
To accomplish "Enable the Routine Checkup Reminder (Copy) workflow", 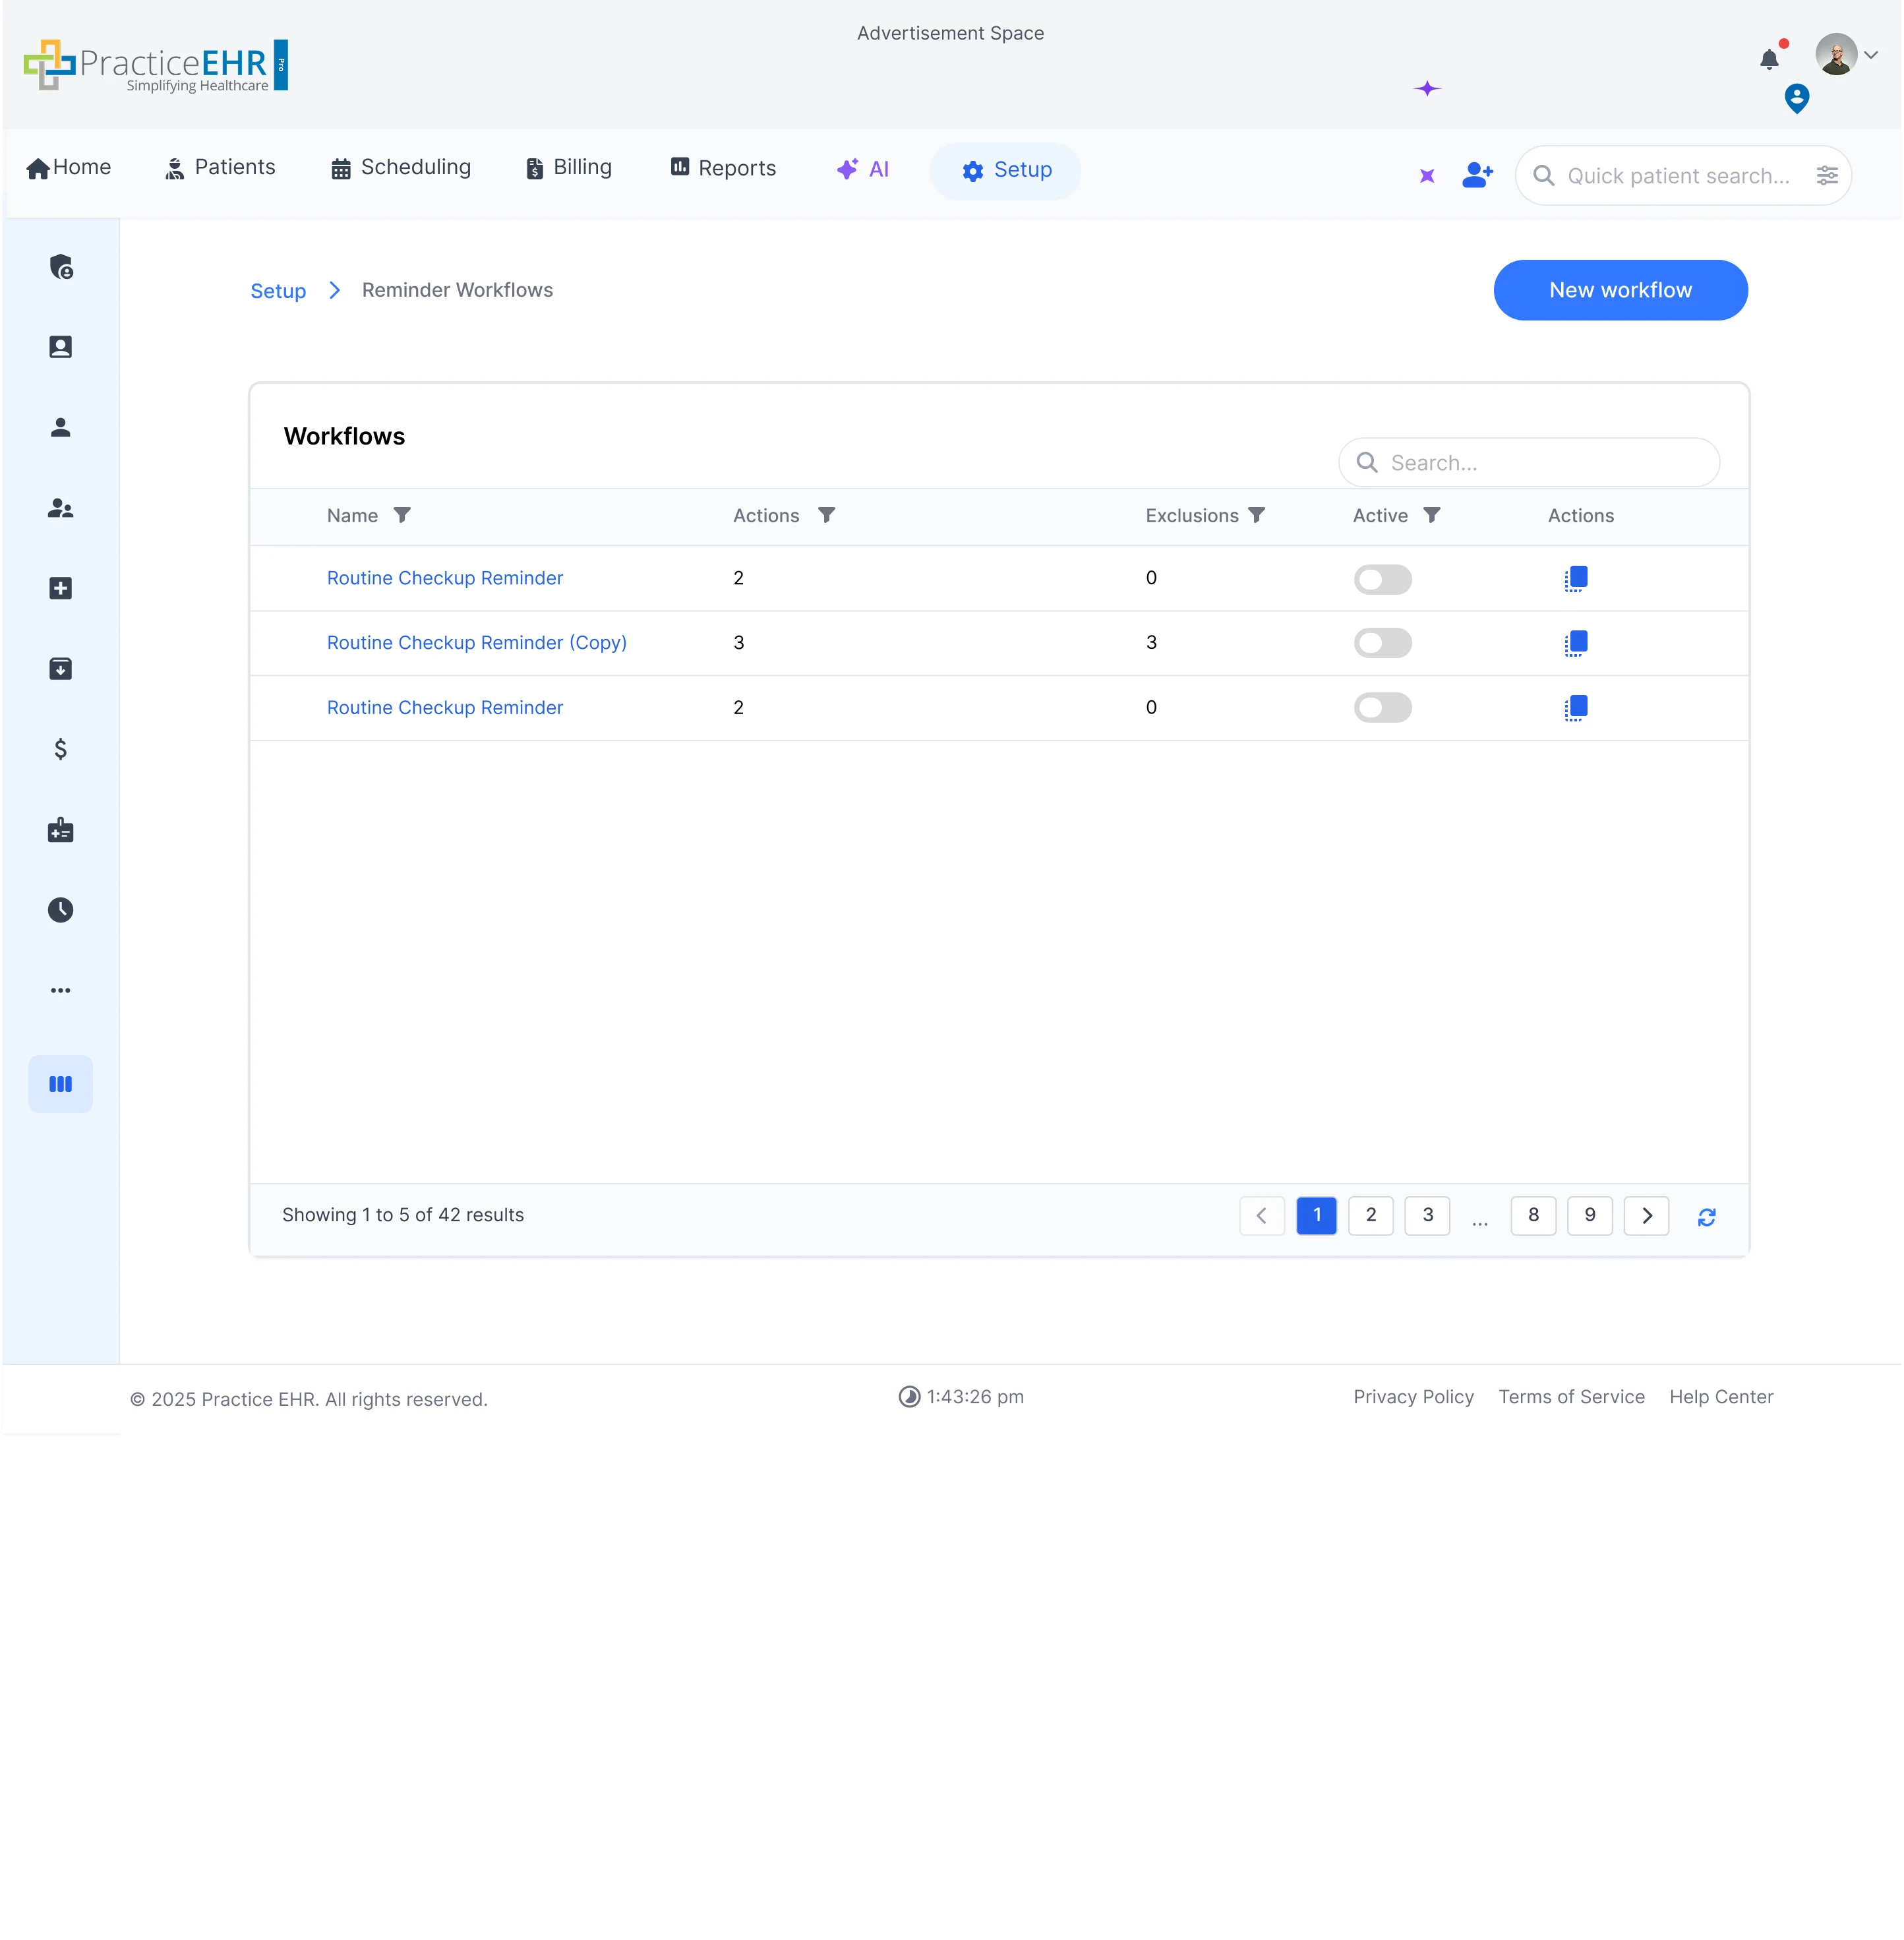I will pyautogui.click(x=1383, y=643).
